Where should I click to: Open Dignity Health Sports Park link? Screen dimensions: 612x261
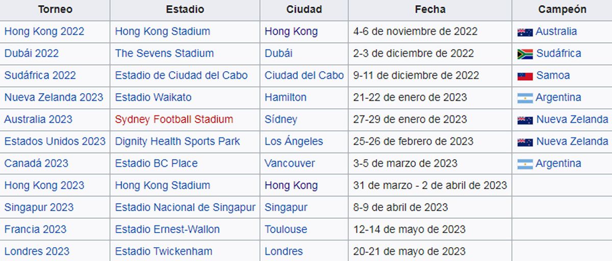pyautogui.click(x=177, y=141)
